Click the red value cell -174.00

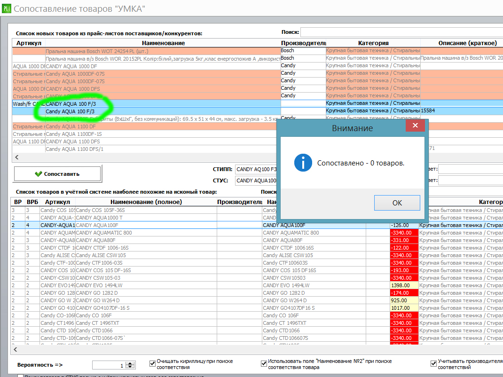tap(404, 293)
